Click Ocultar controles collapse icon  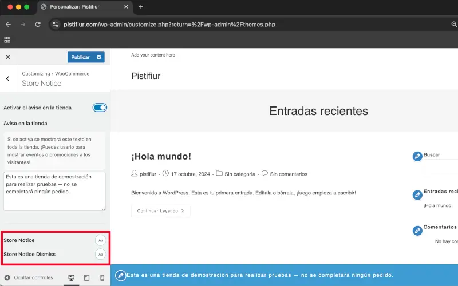click(x=7, y=277)
